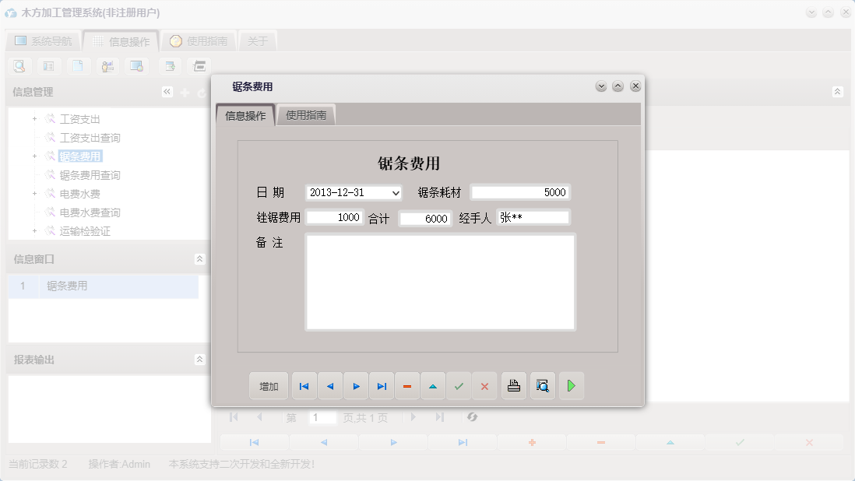The image size is (855, 481).
Task: Open the monitor/view toolbar icon
Action: tap(136, 65)
